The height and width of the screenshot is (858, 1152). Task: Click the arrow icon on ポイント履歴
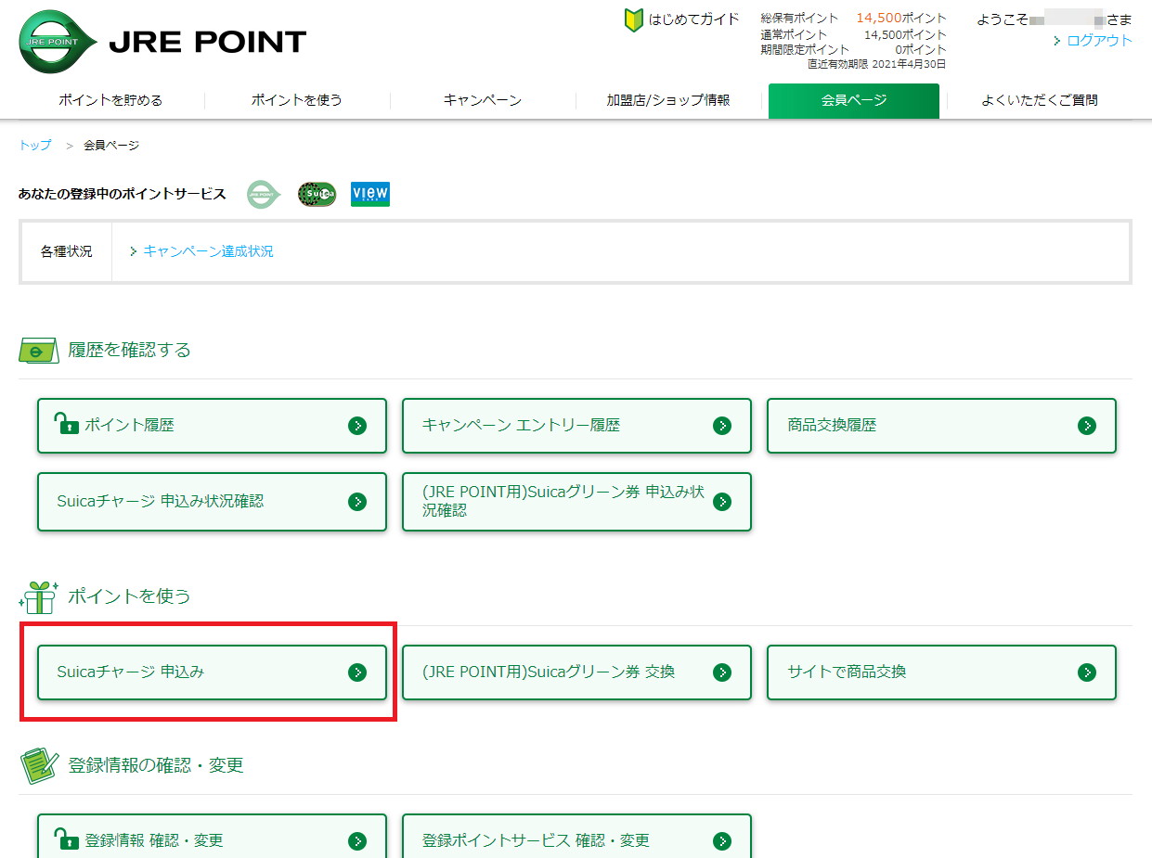coord(357,426)
